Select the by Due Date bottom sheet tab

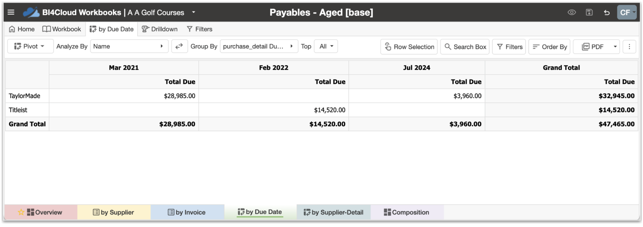coord(260,212)
